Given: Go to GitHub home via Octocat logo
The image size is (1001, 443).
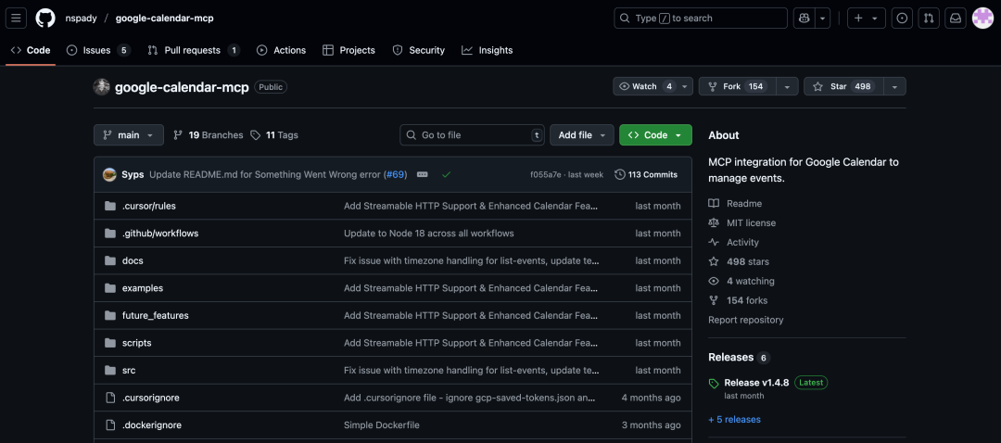Looking at the screenshot, I should (x=45, y=18).
